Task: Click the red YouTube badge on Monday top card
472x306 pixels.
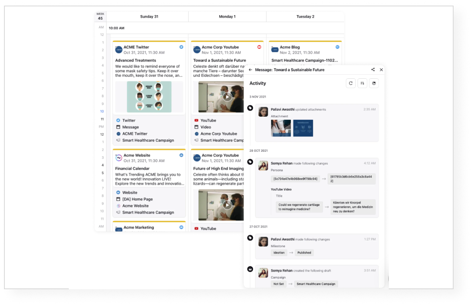Action: click(259, 47)
